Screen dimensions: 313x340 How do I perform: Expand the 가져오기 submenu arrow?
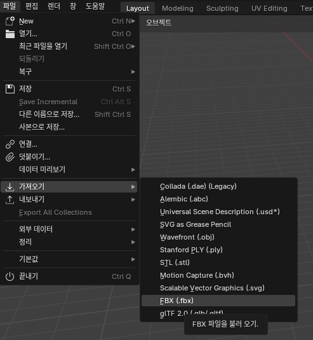tap(133, 187)
